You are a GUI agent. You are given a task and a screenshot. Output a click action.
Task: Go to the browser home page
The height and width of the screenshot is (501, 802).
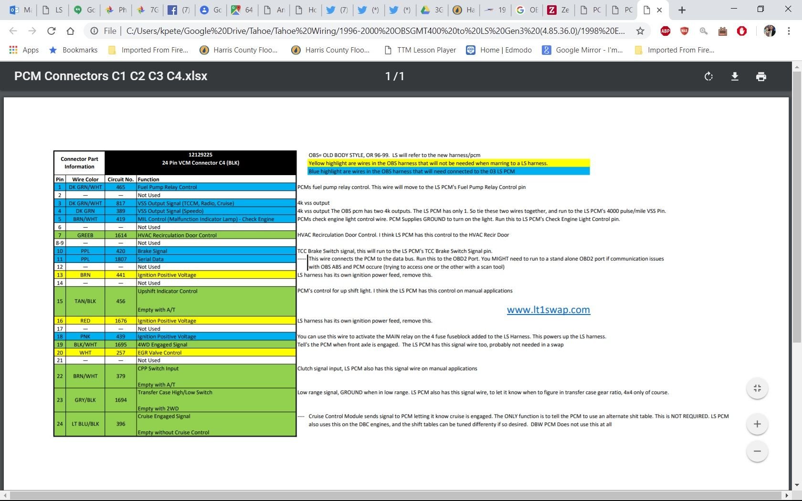click(70, 31)
